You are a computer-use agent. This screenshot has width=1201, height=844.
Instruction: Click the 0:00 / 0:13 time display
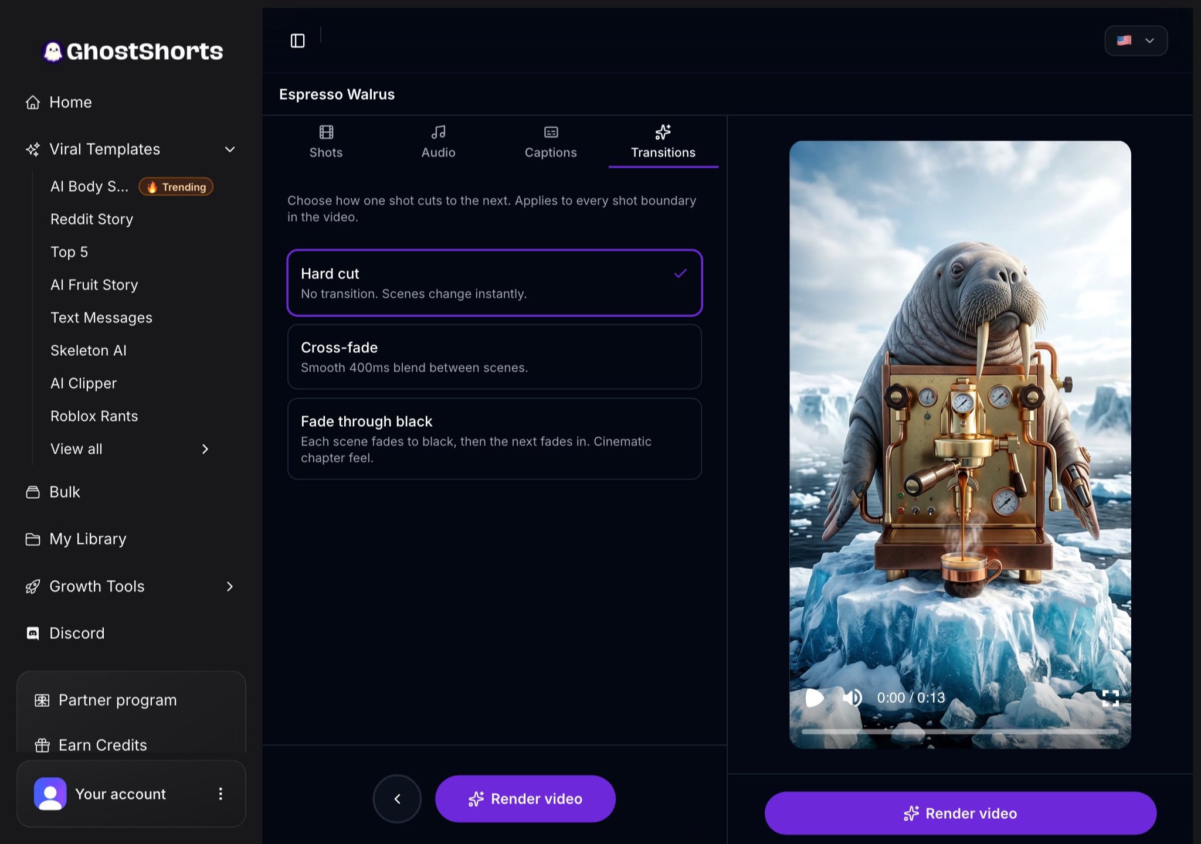pos(911,698)
